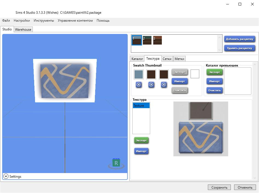Image resolution: width=259 pixels, height=193 pixels.
Task: Select color swatch number 2
Action: click(x=147, y=40)
